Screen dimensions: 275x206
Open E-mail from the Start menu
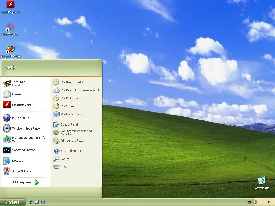point(26,94)
